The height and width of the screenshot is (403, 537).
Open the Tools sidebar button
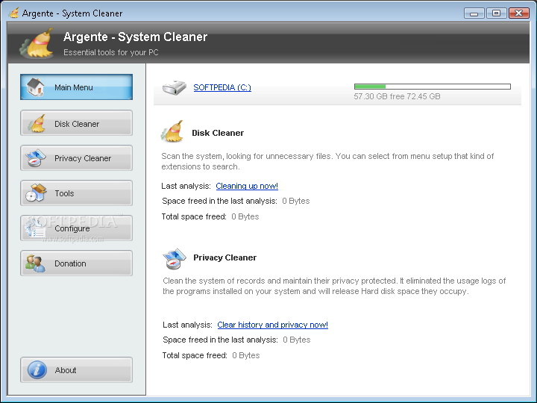tap(76, 193)
